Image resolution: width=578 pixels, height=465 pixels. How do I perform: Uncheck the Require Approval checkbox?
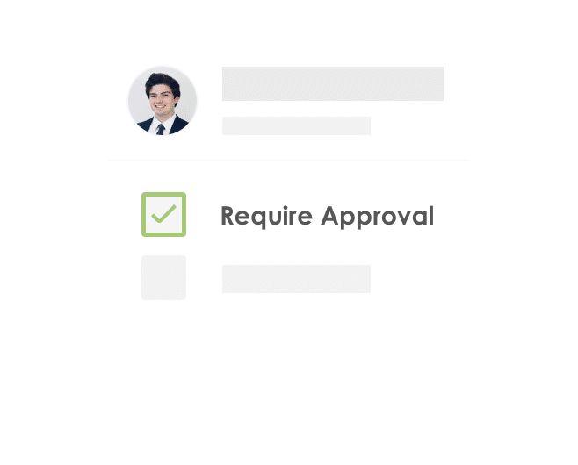pos(163,214)
